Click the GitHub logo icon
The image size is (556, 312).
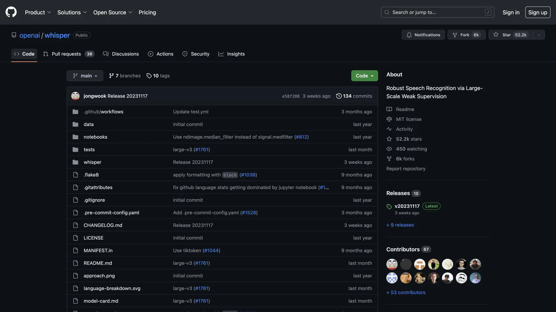tap(11, 12)
